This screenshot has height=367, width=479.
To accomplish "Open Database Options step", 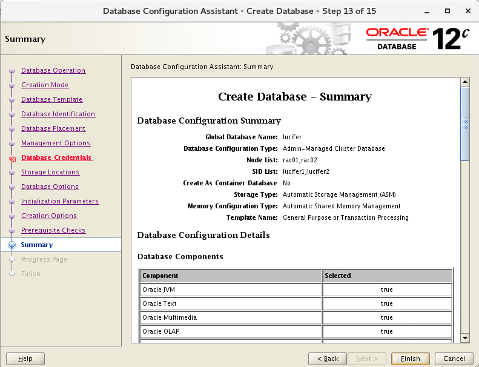I will (x=50, y=187).
